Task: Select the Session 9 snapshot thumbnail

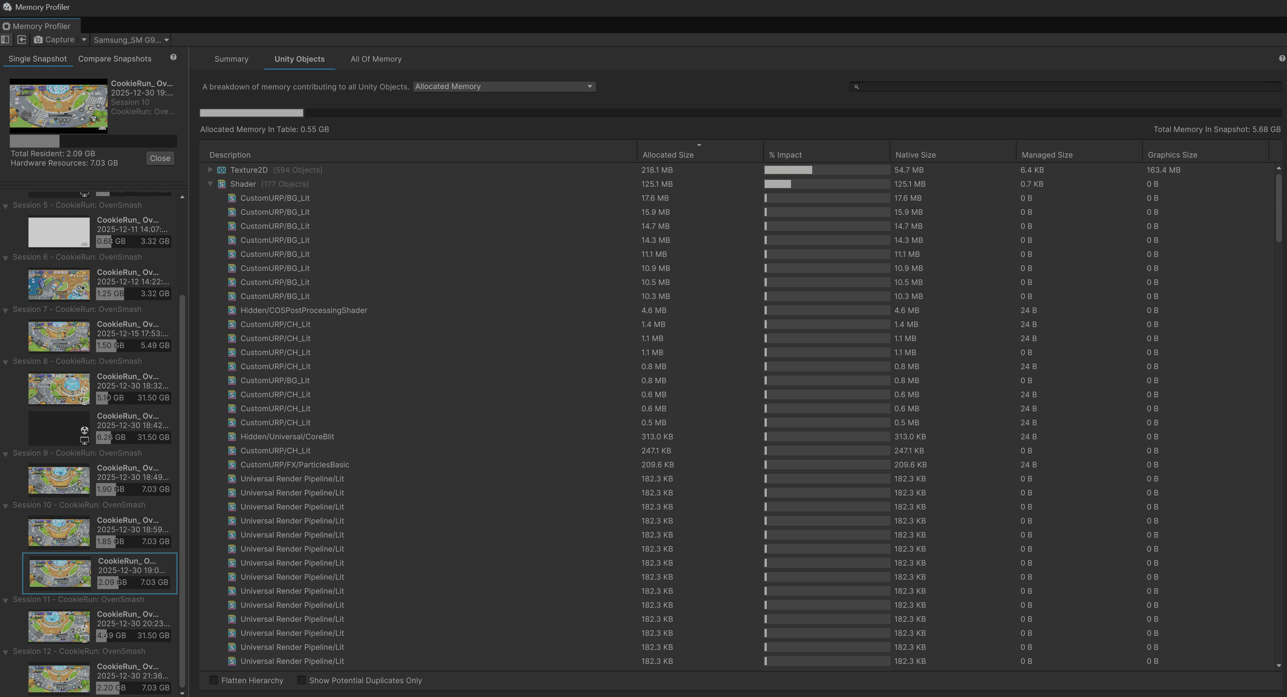Action: coord(59,480)
